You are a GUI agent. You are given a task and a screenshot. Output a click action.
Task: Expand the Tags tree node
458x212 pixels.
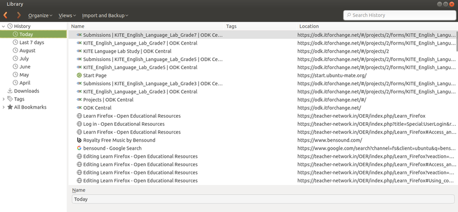pyautogui.click(x=3, y=99)
